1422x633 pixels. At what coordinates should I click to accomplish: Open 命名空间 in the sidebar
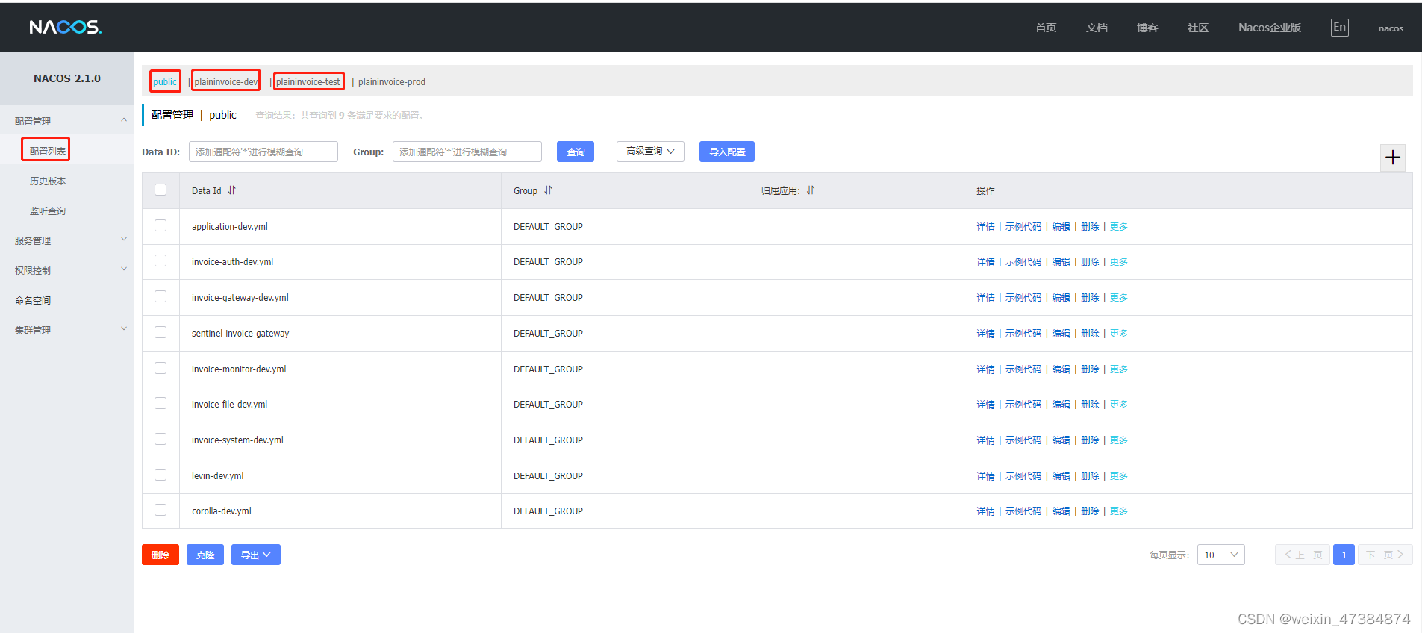click(x=33, y=300)
